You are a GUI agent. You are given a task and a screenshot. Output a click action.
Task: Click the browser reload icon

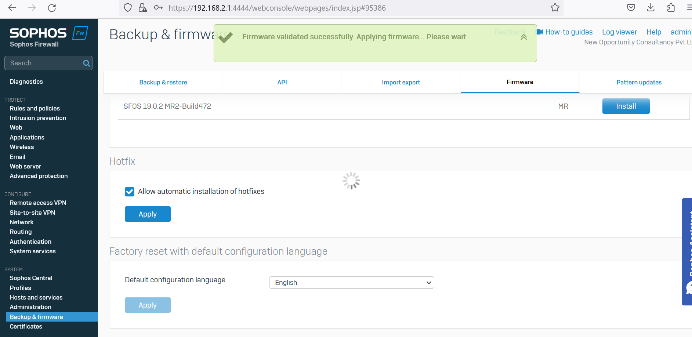(x=52, y=8)
